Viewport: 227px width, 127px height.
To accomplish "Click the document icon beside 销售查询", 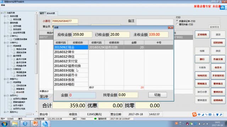I will coord(14,89).
